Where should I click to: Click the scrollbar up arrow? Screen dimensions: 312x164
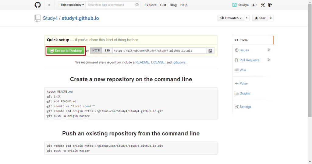point(310,2)
